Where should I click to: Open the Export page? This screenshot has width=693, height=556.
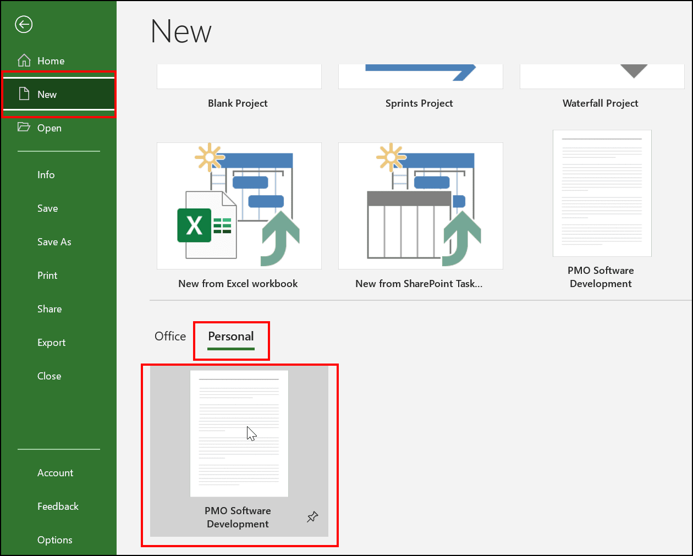(52, 343)
